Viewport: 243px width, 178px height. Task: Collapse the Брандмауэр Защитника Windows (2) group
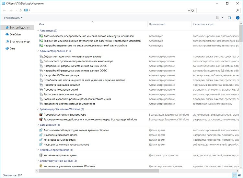click(x=38, y=109)
